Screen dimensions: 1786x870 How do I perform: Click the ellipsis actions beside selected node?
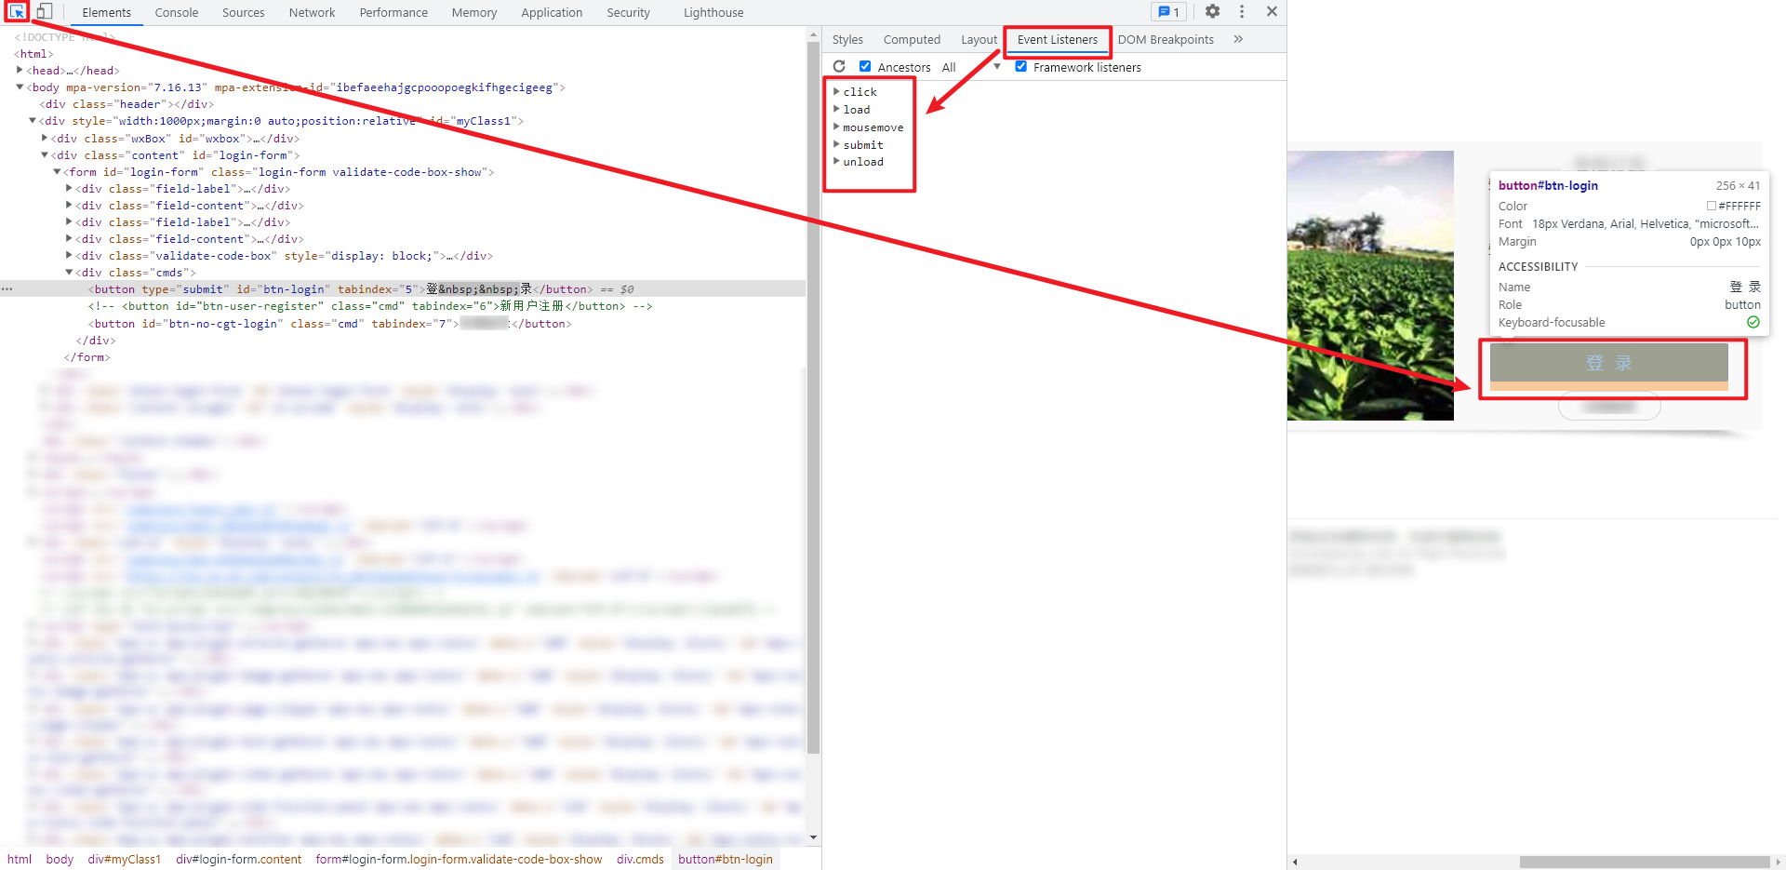[7, 289]
